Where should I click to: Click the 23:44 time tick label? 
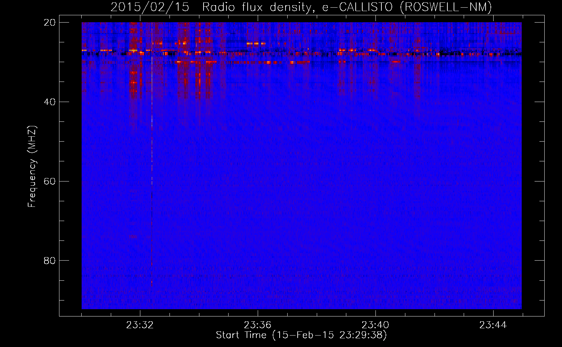[x=493, y=325]
